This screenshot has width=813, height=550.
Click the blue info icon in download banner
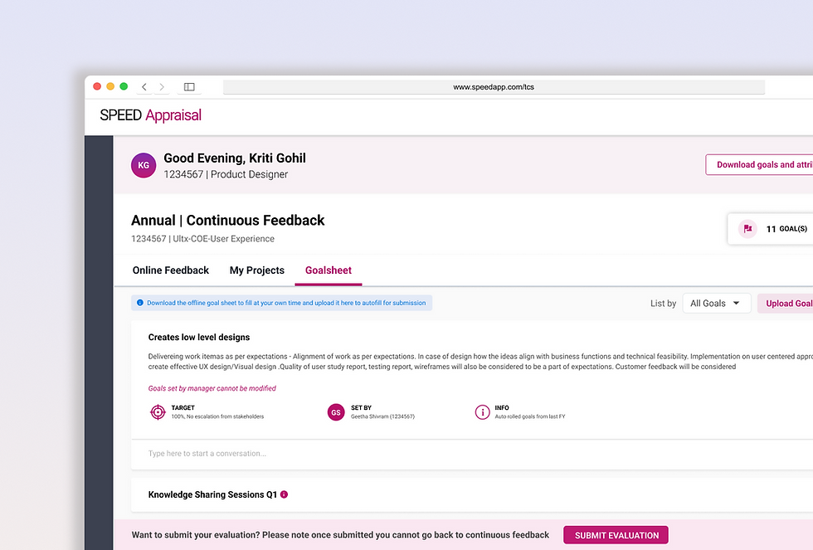pyautogui.click(x=139, y=303)
